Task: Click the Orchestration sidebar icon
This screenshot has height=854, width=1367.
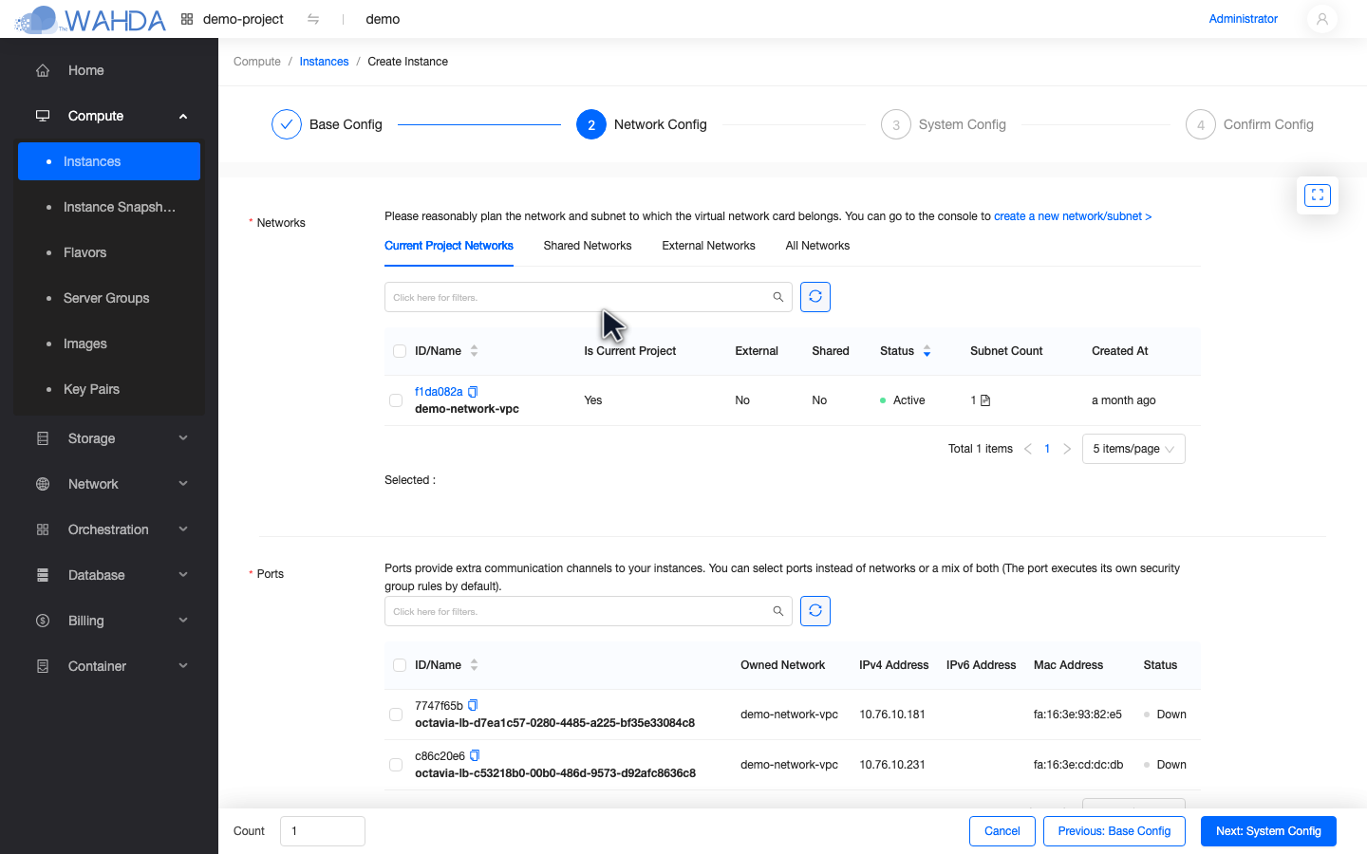Action: pyautogui.click(x=43, y=529)
